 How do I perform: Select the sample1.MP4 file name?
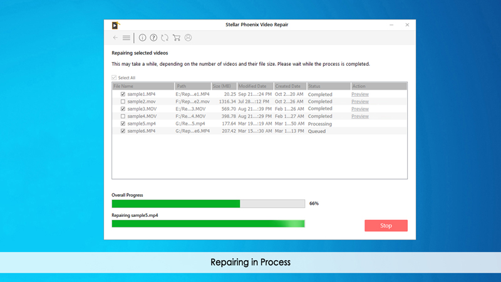[142, 95]
